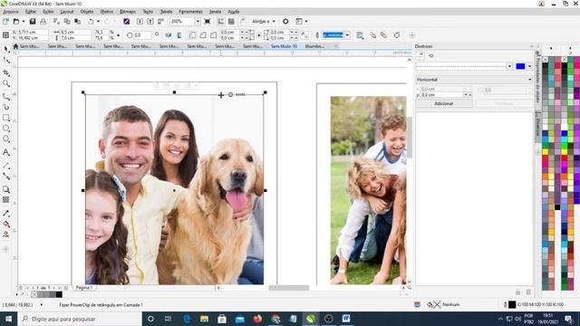Select the Shape tool in the toolbox
The width and height of the screenshot is (580, 326).
point(6,61)
